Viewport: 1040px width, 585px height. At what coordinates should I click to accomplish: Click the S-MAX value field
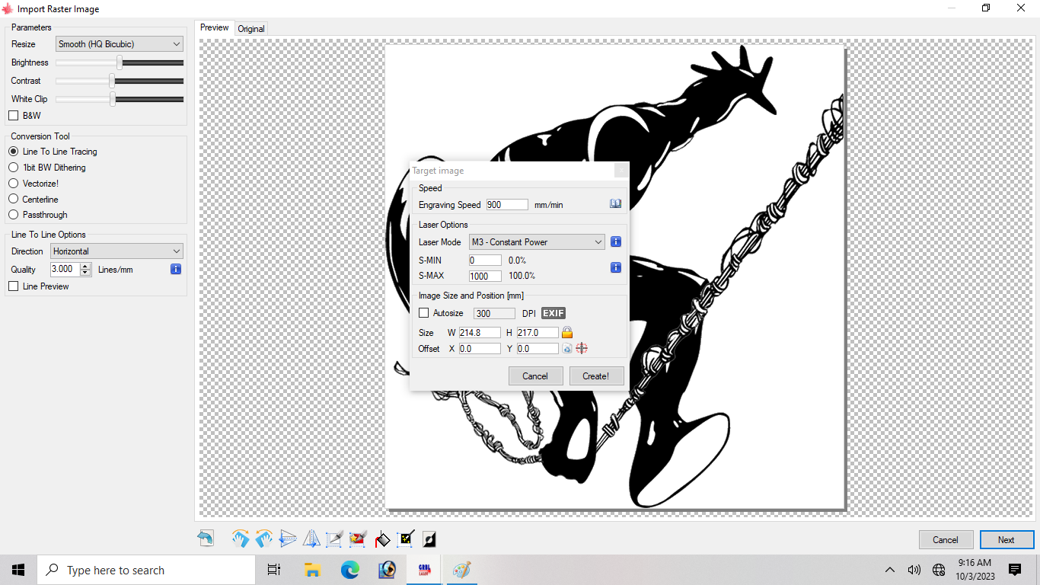(485, 276)
